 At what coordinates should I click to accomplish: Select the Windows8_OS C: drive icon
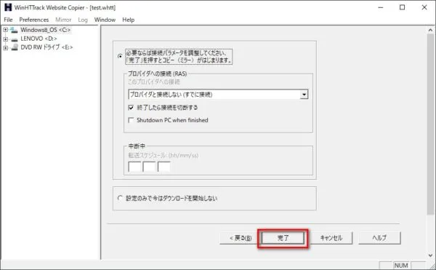tap(14, 30)
